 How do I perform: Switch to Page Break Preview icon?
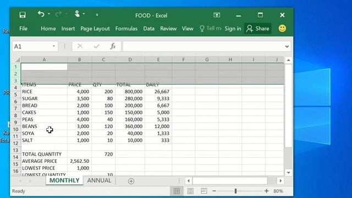pyautogui.click(x=204, y=191)
